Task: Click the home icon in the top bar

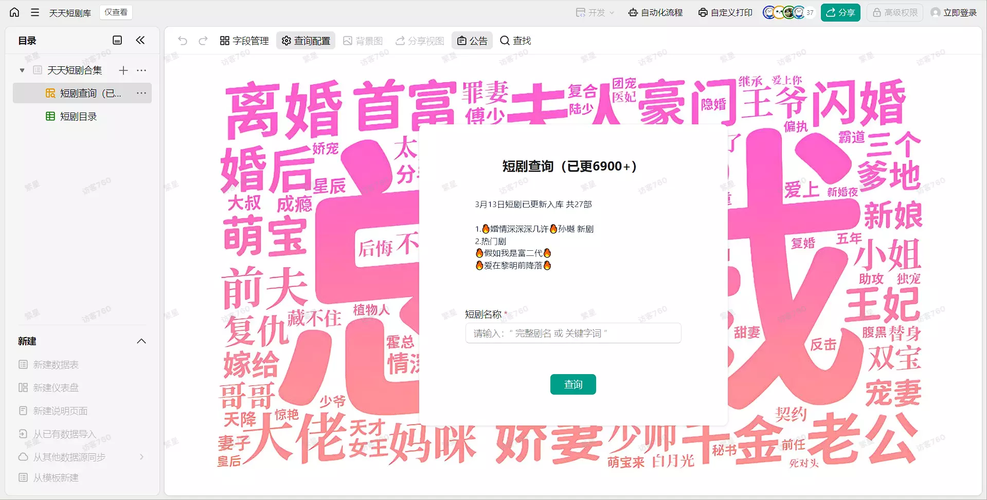Action: point(14,12)
